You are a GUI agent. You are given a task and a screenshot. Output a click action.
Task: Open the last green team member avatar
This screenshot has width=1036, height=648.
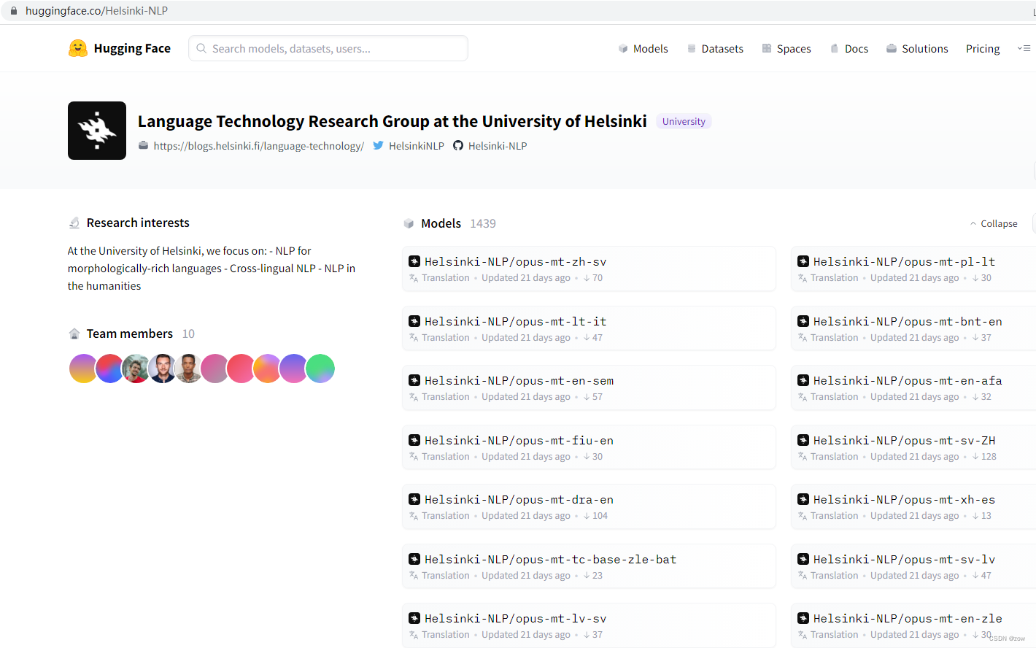coord(320,369)
